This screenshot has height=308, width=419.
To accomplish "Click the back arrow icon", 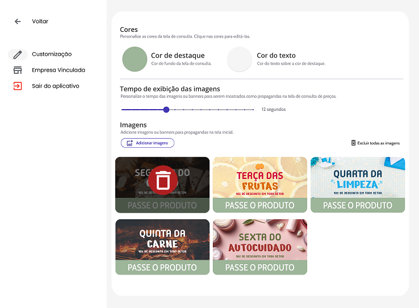I will pos(18,22).
